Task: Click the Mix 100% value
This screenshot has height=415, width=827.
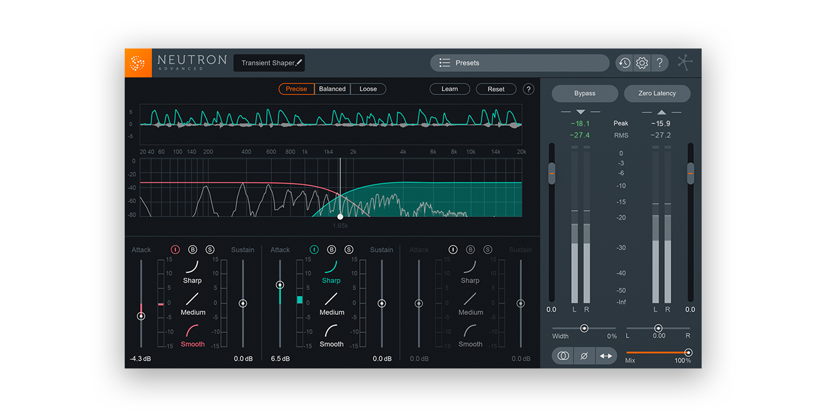Action: tap(682, 361)
